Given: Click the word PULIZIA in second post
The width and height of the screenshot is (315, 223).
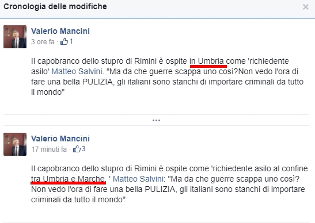Looking at the screenshot, I should pos(160,189).
